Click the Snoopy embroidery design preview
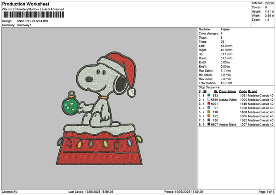 pyautogui.click(x=99, y=108)
